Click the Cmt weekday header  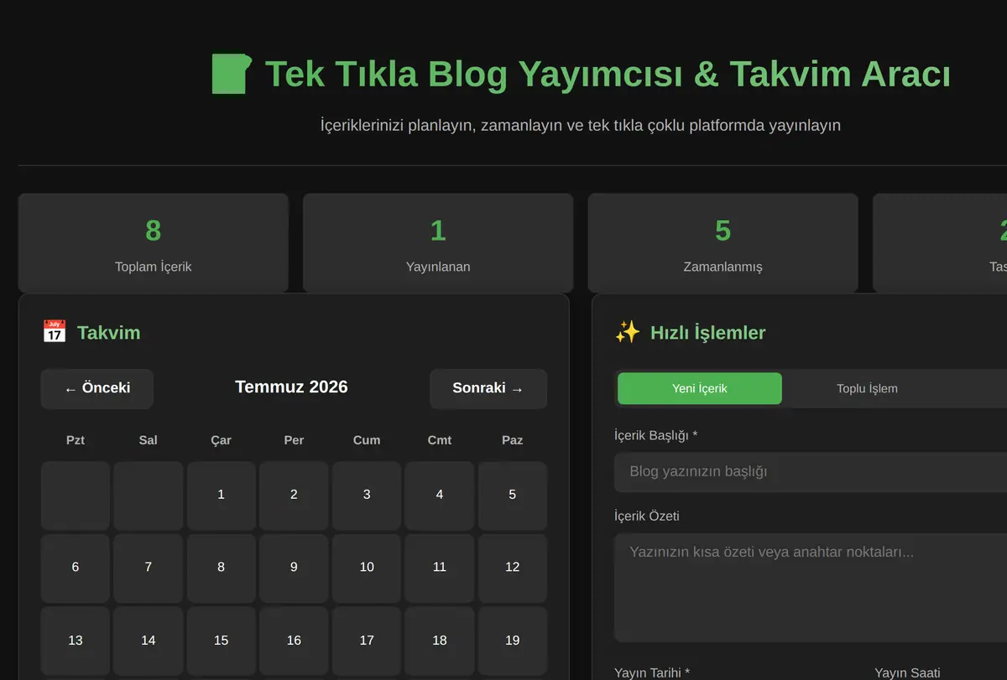coord(440,440)
